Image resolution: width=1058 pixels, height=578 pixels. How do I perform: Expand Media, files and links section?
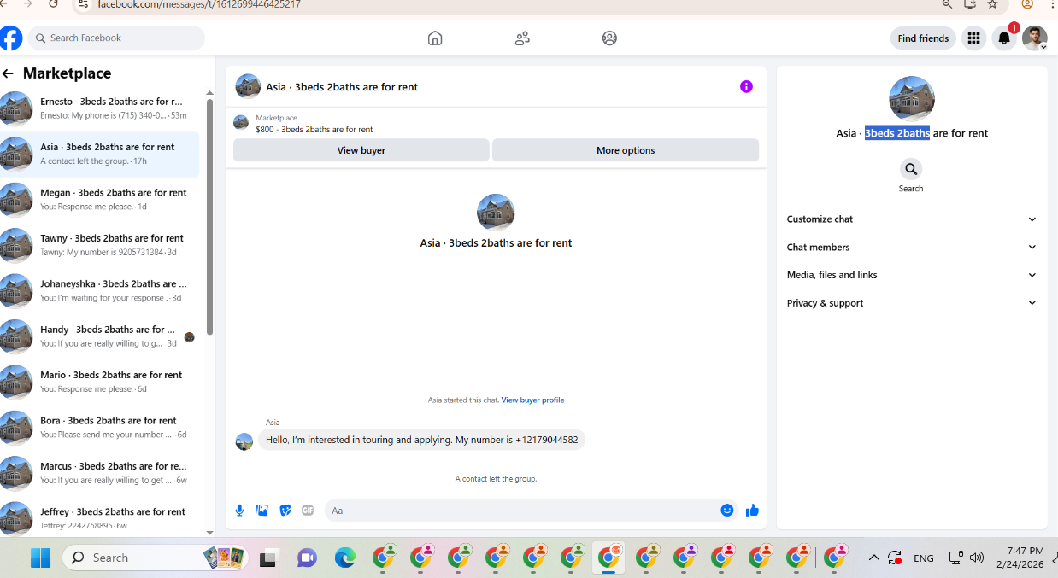pos(911,275)
